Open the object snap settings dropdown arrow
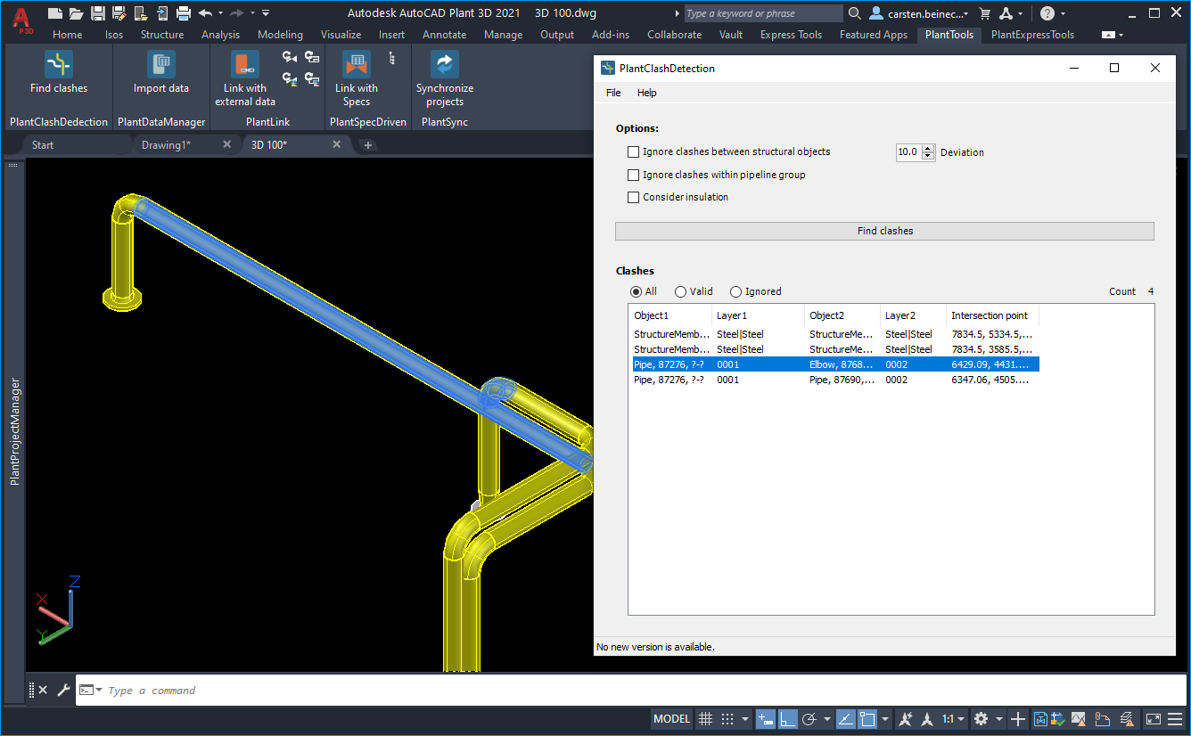This screenshot has width=1191, height=736. (885, 719)
